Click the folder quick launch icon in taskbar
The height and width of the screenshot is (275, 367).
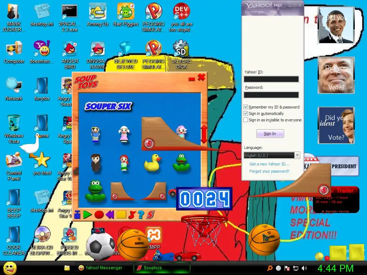pos(67,268)
